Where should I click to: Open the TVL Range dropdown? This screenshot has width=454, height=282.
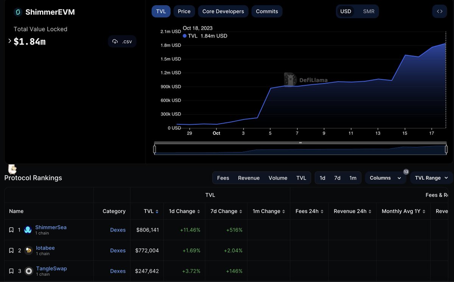431,178
